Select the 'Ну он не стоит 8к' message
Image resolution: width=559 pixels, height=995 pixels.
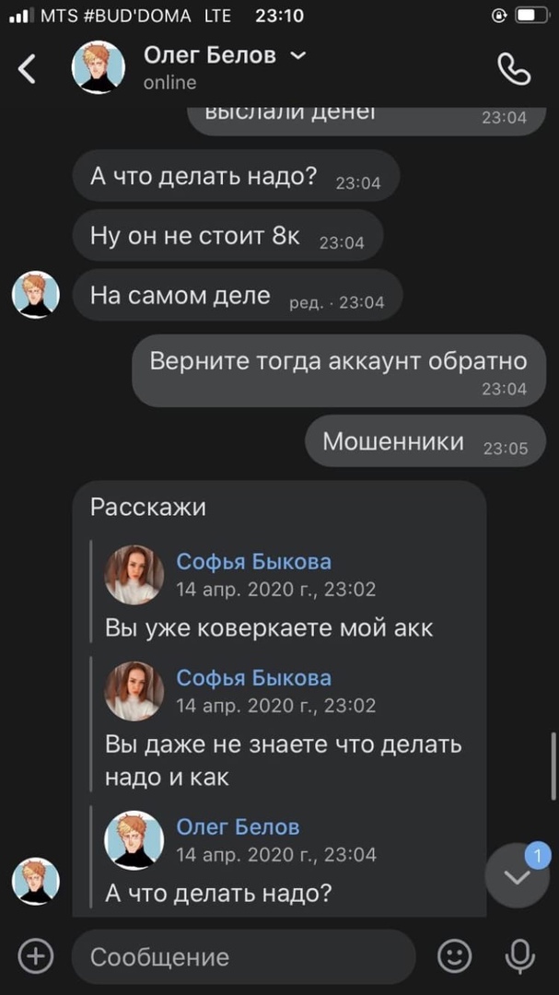[x=227, y=236]
